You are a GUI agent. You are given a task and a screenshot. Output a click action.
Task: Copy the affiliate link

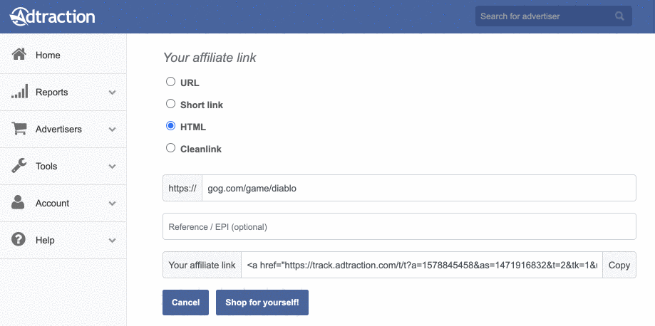pos(619,265)
